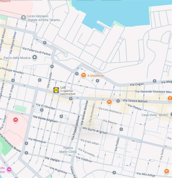Click the bus stop near Via Polibio
Screen dimensions: 172x178
(121, 129)
